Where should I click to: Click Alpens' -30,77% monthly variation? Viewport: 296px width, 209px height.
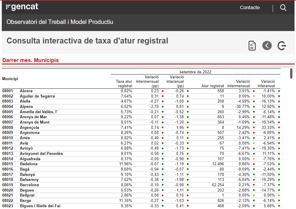pyautogui.click(x=243, y=107)
